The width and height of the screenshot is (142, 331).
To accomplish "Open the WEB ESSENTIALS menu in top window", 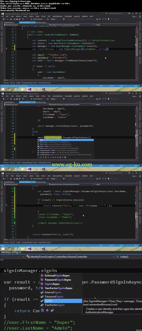I will [x=57, y=16].
